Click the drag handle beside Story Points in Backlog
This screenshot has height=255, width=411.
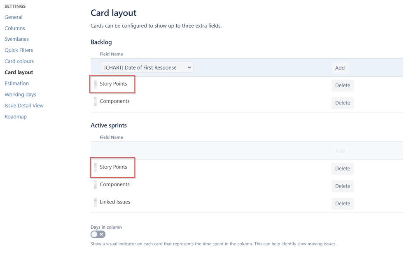[95, 83]
